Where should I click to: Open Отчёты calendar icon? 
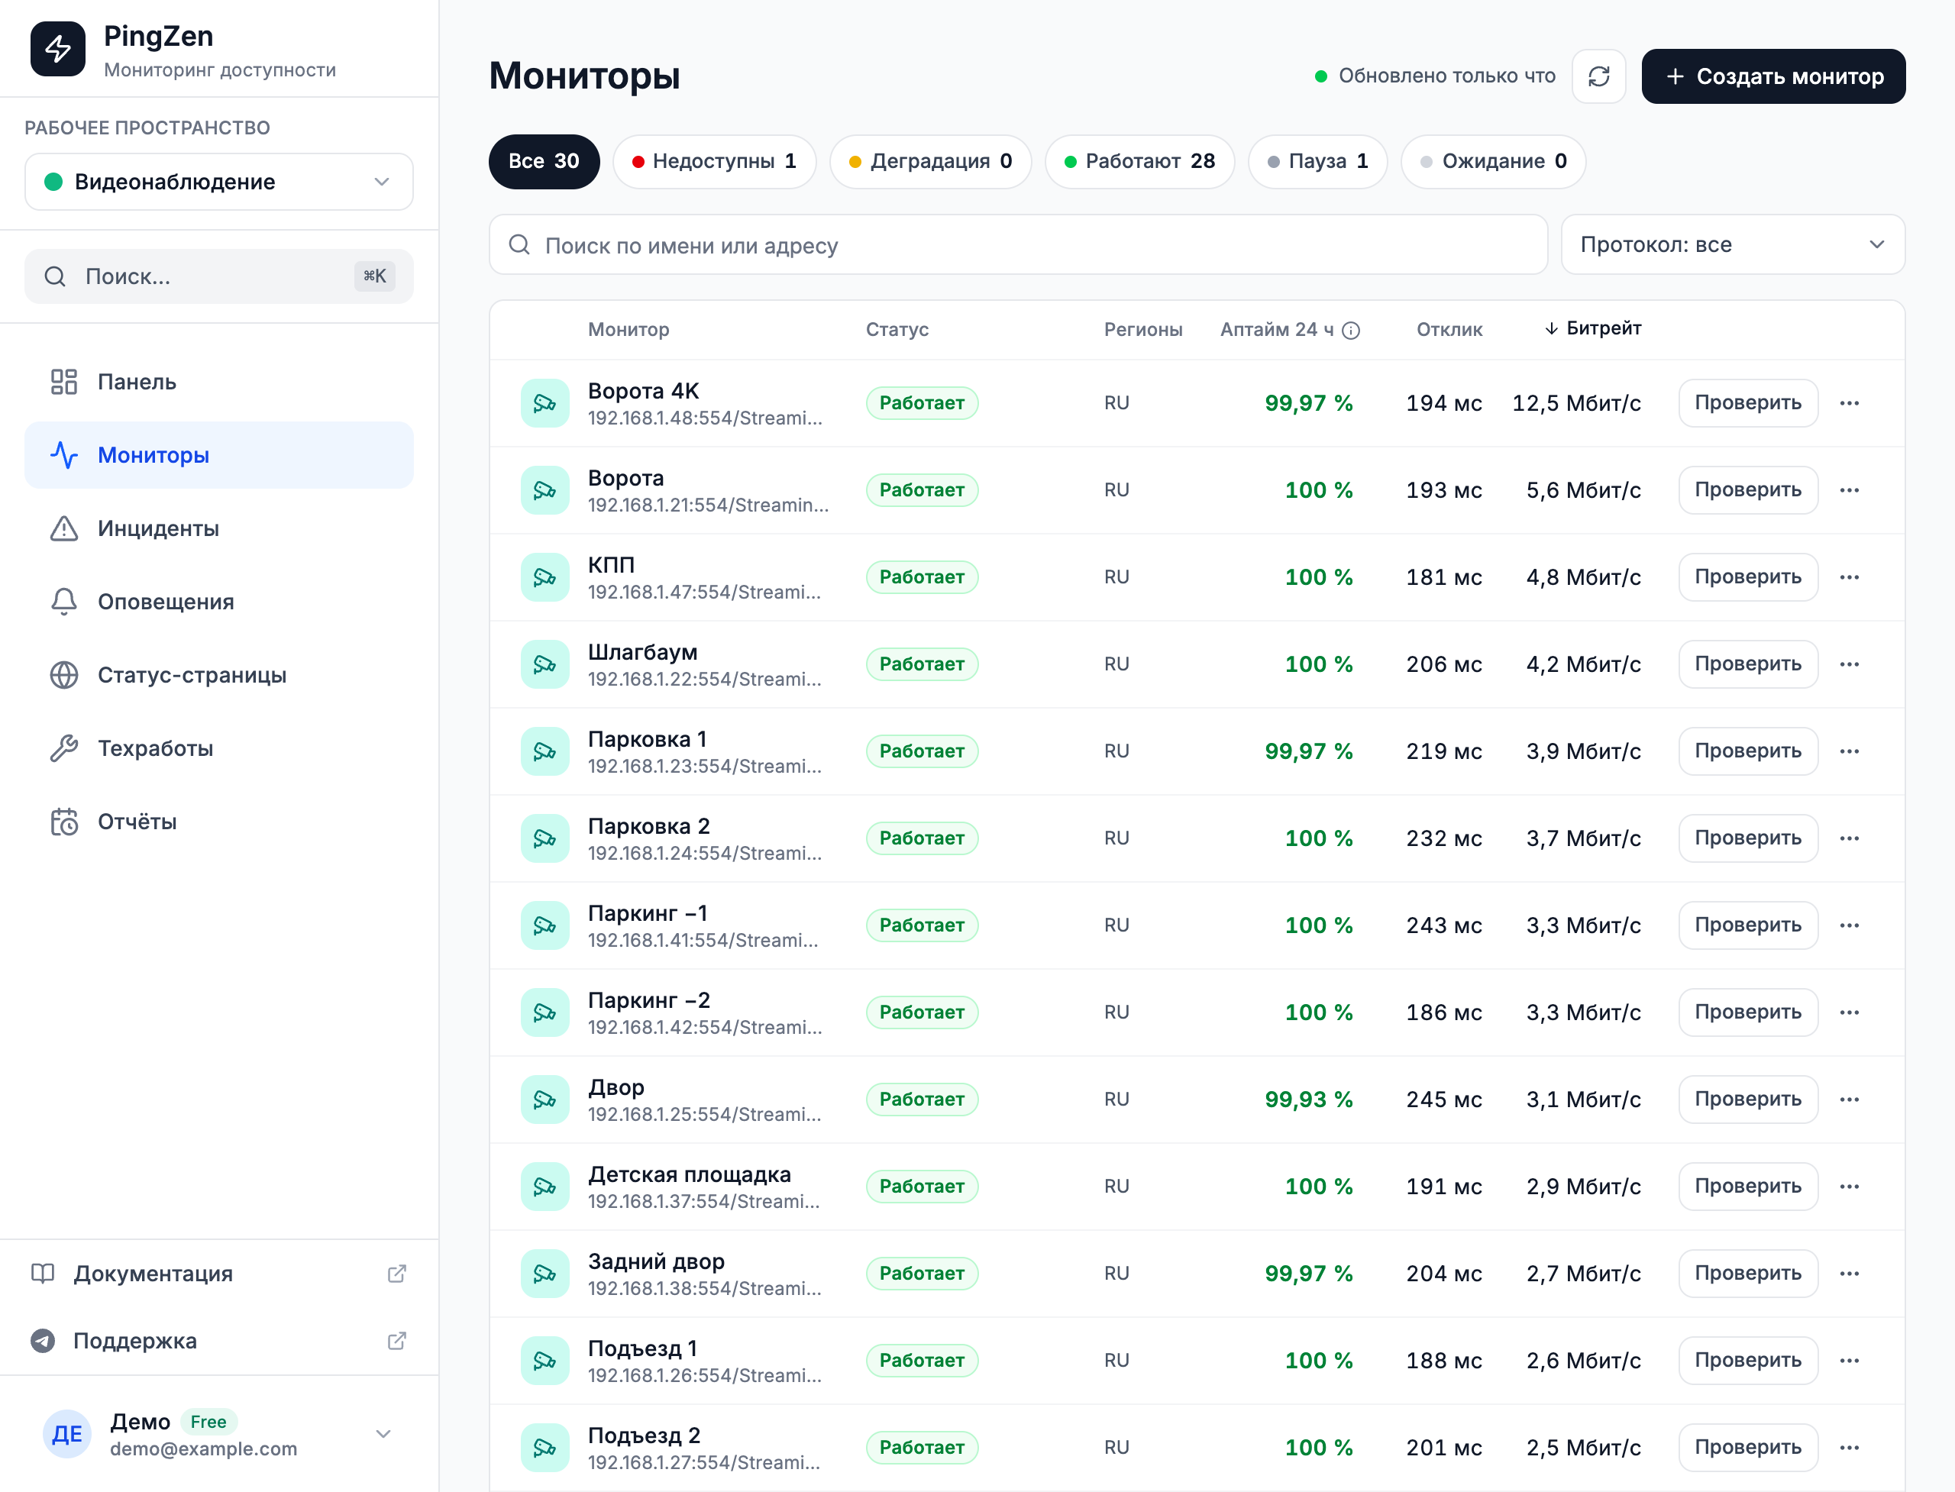click(x=64, y=822)
